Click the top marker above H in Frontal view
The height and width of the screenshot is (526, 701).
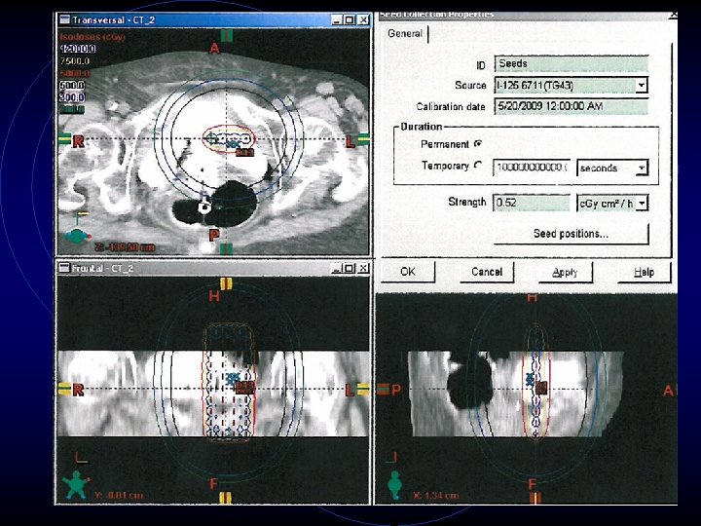226,283
